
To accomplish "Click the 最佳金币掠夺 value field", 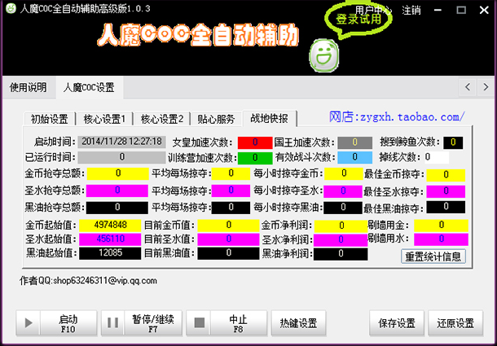I will pos(446,175).
